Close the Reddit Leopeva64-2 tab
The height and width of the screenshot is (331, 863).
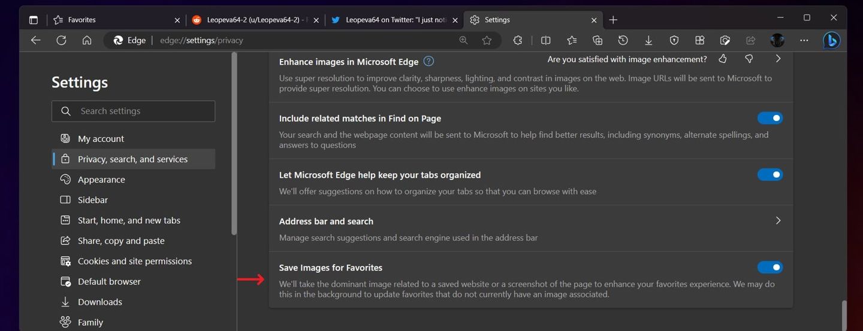click(316, 20)
